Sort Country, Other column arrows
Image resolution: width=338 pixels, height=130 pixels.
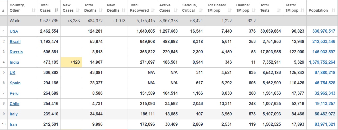point(33,10)
